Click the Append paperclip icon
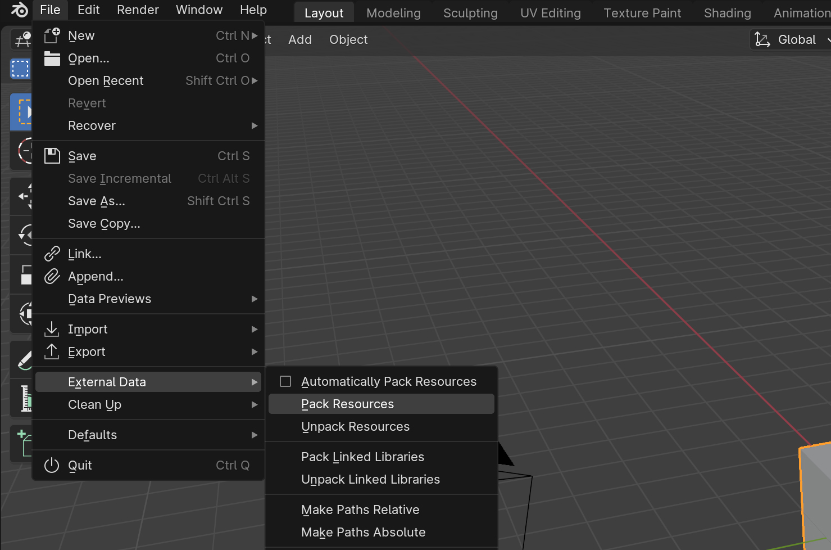 click(52, 276)
